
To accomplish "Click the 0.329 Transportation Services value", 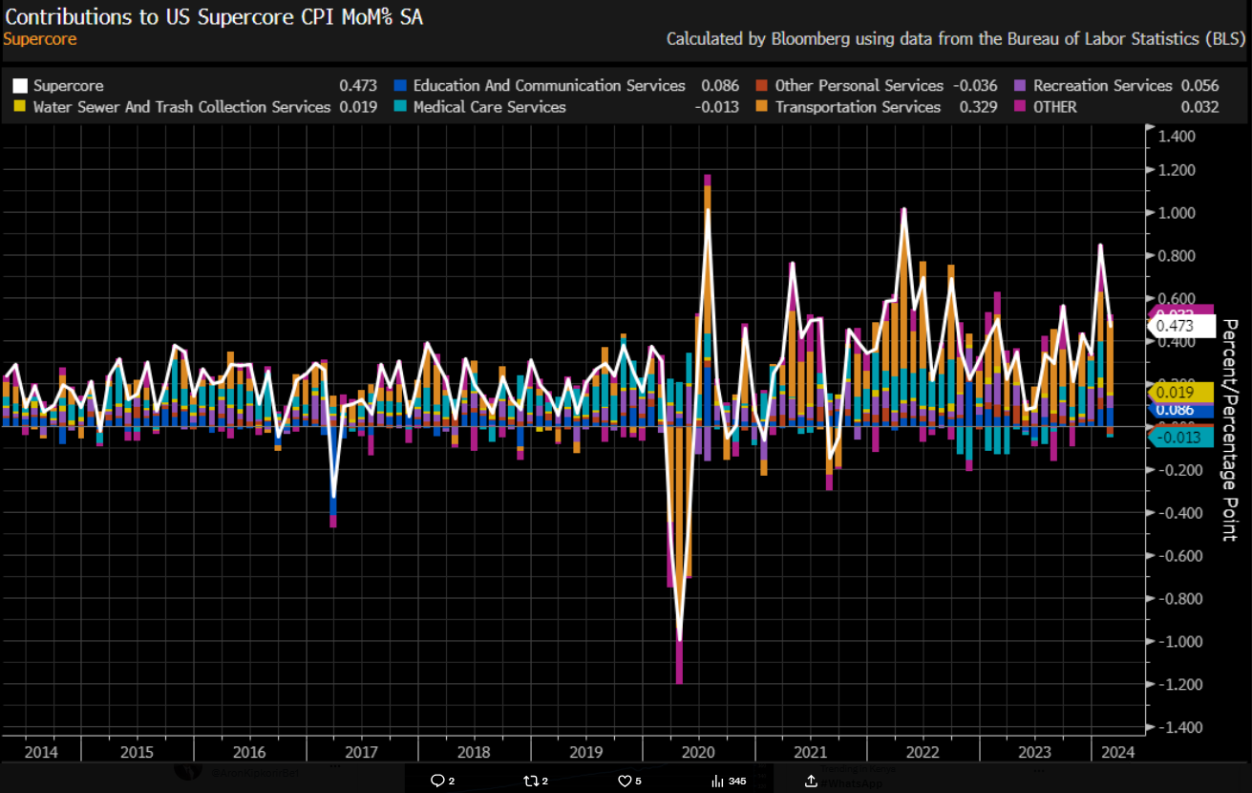I will (x=978, y=107).
